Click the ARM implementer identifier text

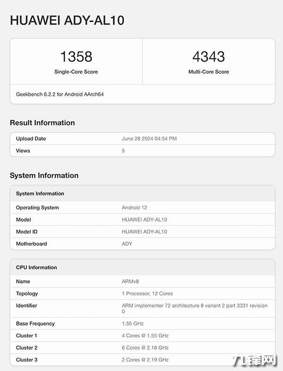(194, 306)
